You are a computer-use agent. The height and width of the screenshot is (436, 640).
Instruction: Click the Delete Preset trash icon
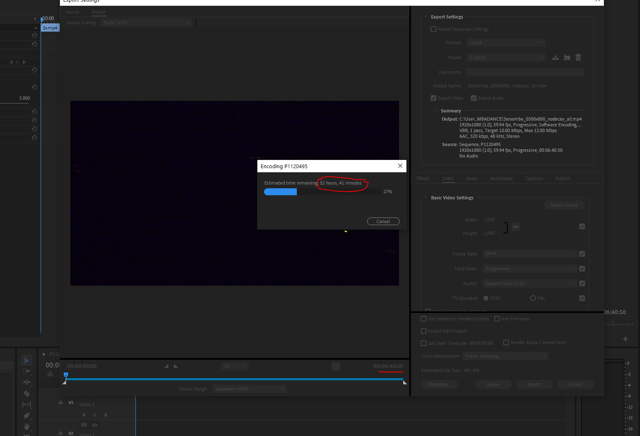(578, 57)
